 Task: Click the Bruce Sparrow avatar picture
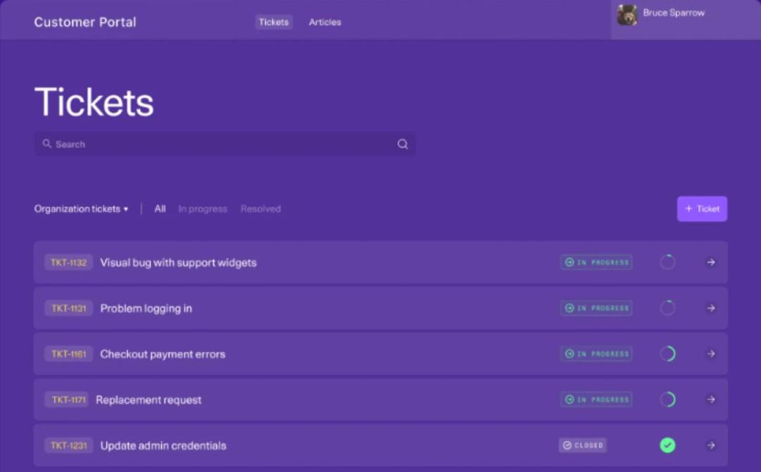(626, 15)
